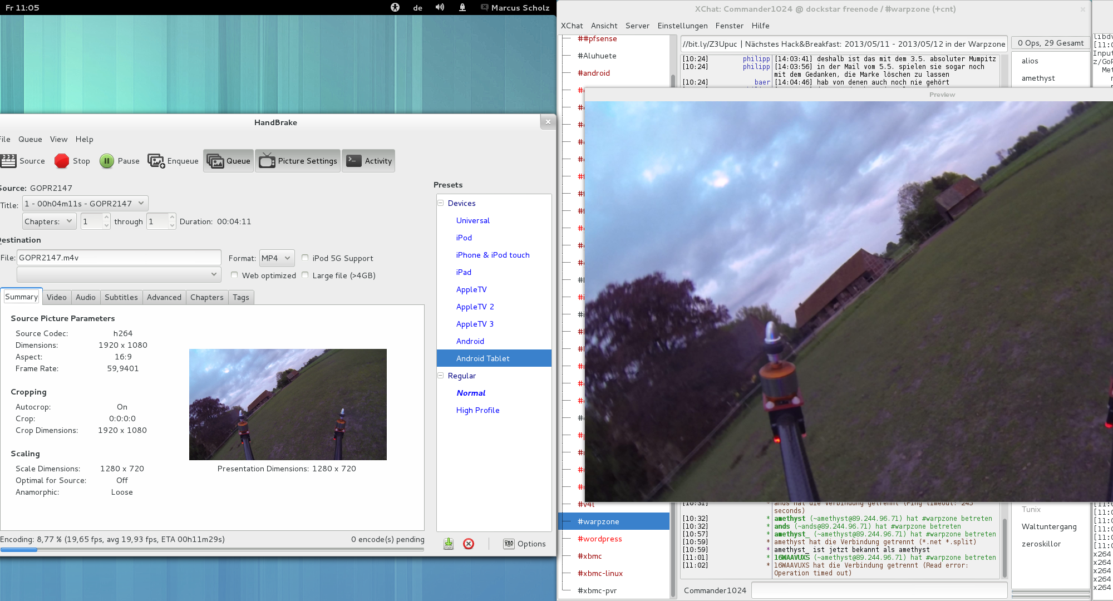The image size is (1113, 601).
Task: Open Picture Settings from the toolbar
Action: [x=298, y=161]
